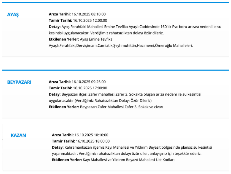Click BEYPAZARI Arıza Tarihi 09:25:00 line
The image size is (231, 174).
[x=77, y=82]
